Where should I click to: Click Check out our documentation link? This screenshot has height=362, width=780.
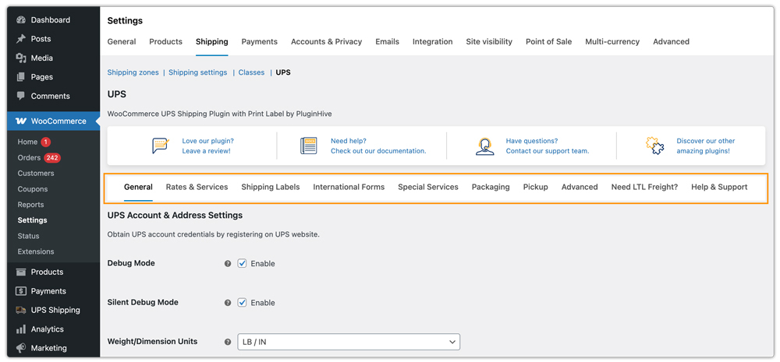point(378,151)
